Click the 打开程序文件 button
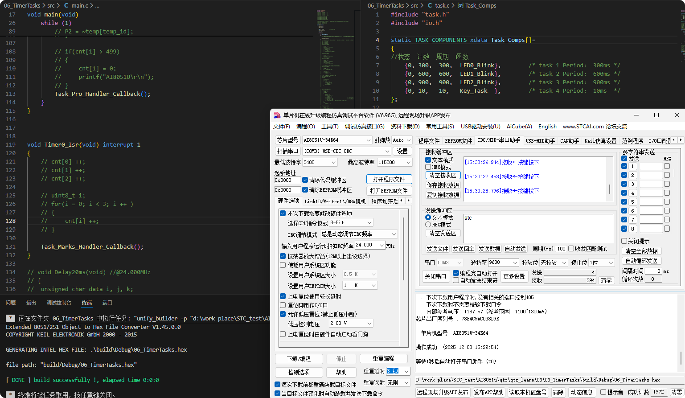This screenshot has width=685, height=398. tap(389, 179)
